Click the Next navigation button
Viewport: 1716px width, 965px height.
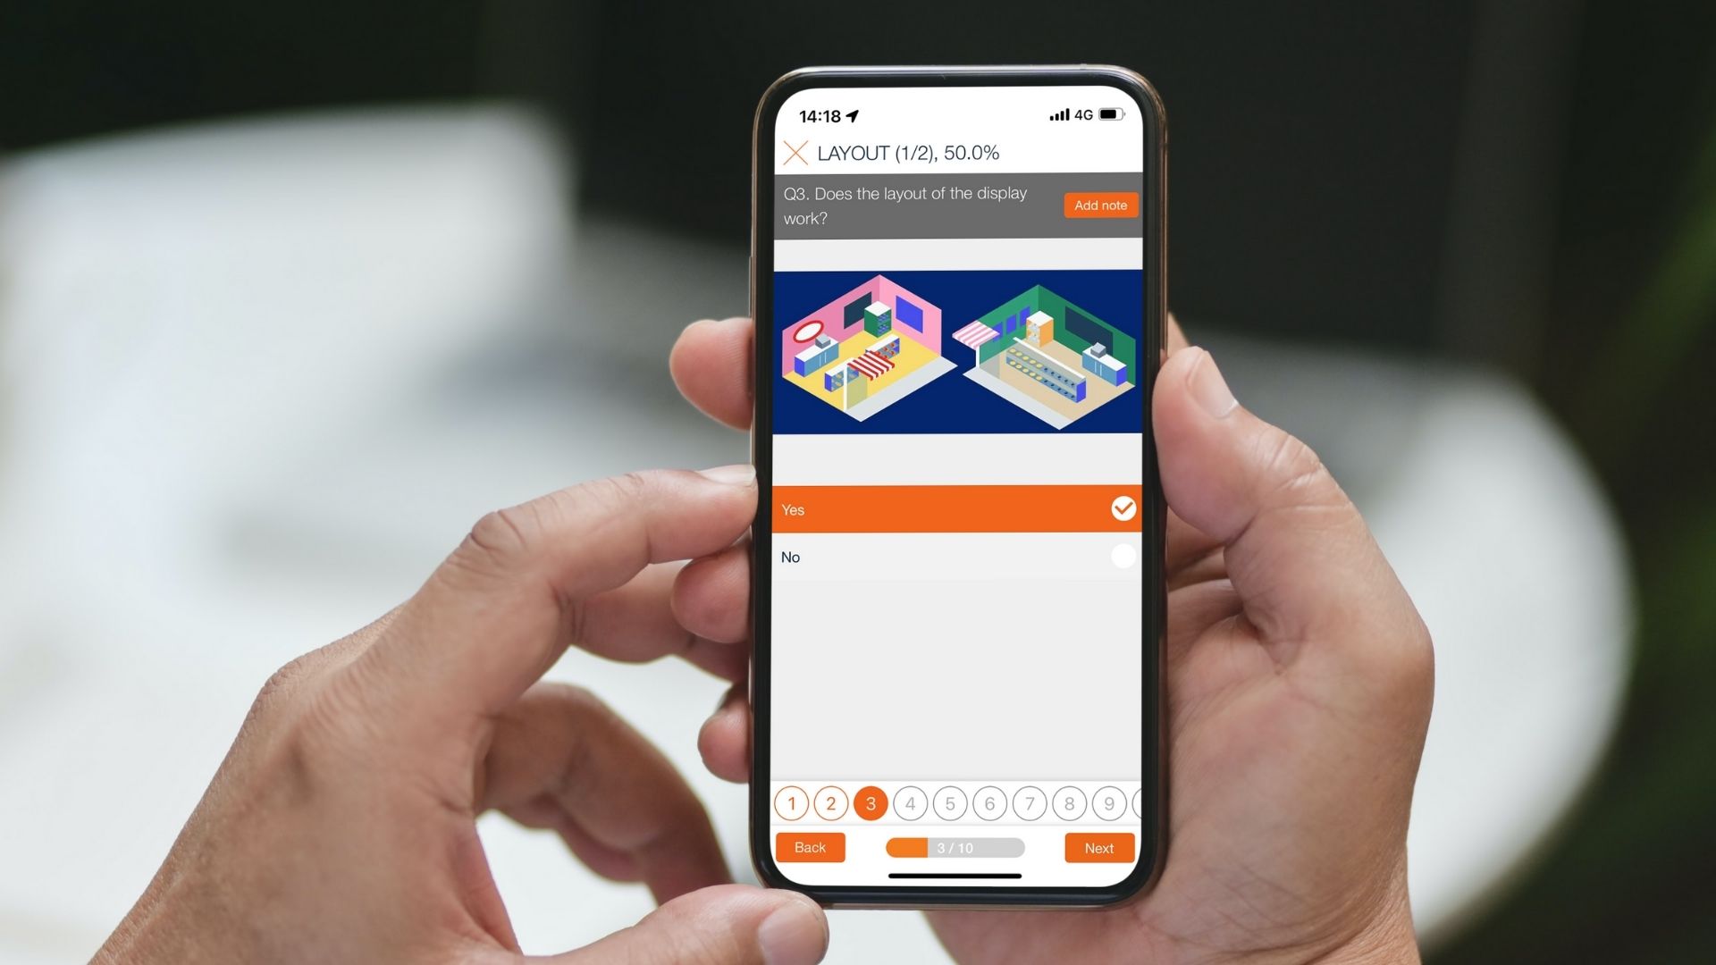(x=1099, y=847)
